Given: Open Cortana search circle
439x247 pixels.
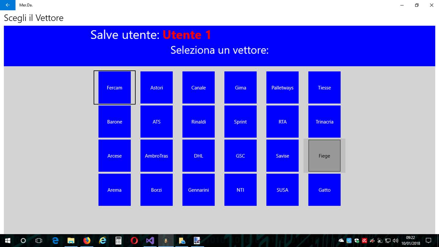Looking at the screenshot, I should pos(23,241).
